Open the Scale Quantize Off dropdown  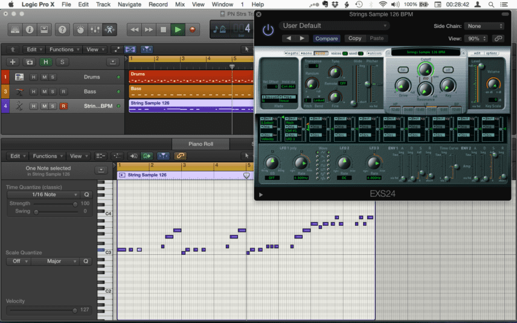pos(19,261)
